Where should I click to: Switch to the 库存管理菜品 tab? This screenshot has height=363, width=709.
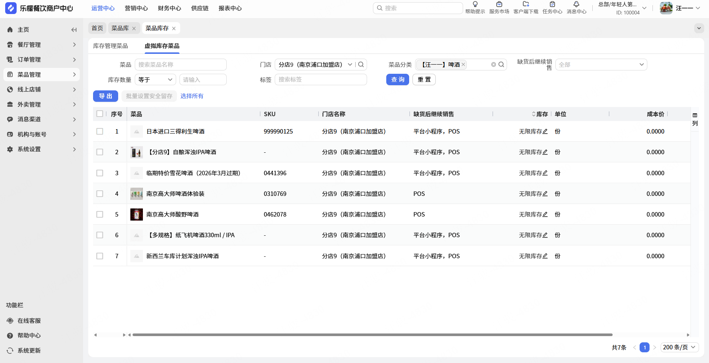pyautogui.click(x=110, y=46)
